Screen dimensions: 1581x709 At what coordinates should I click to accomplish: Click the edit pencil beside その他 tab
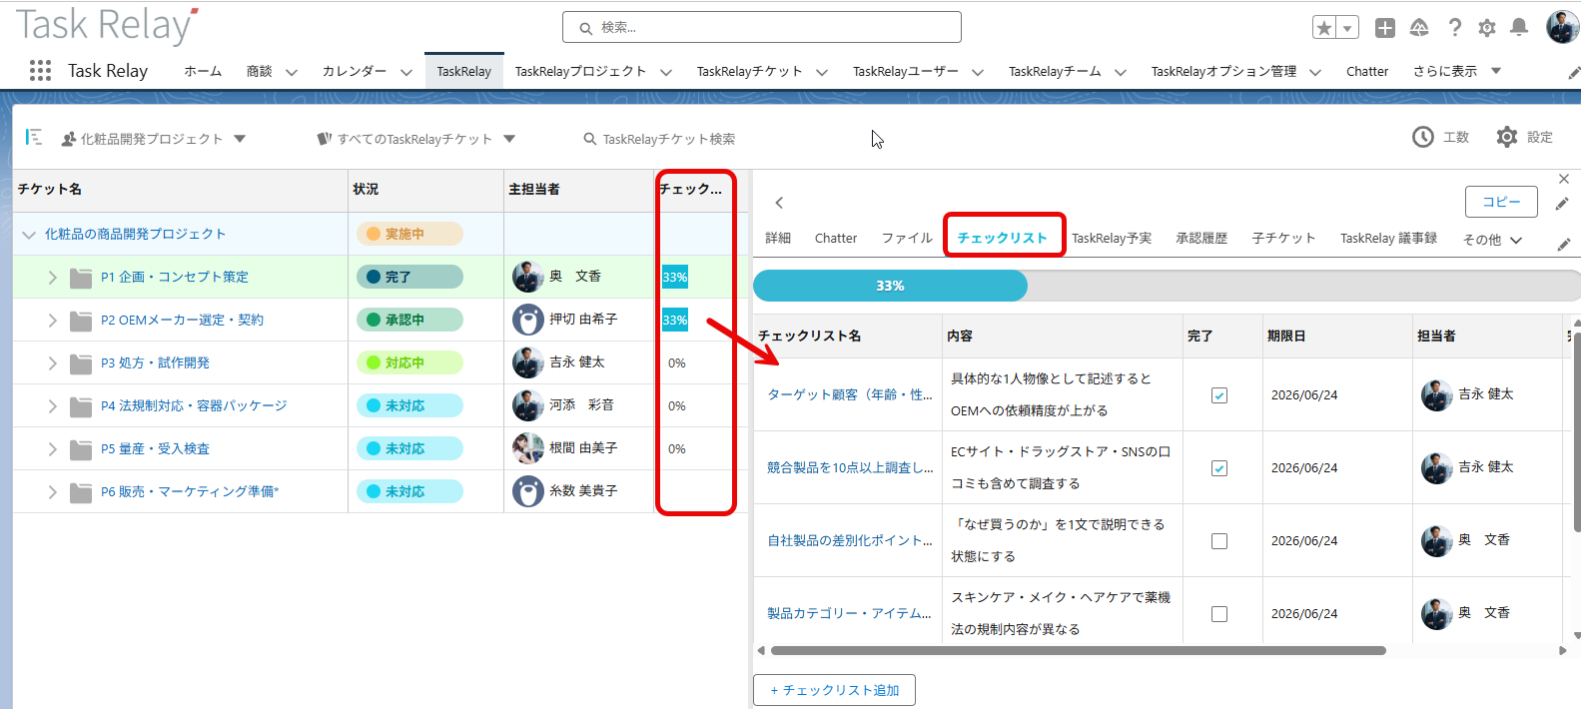(x=1564, y=244)
